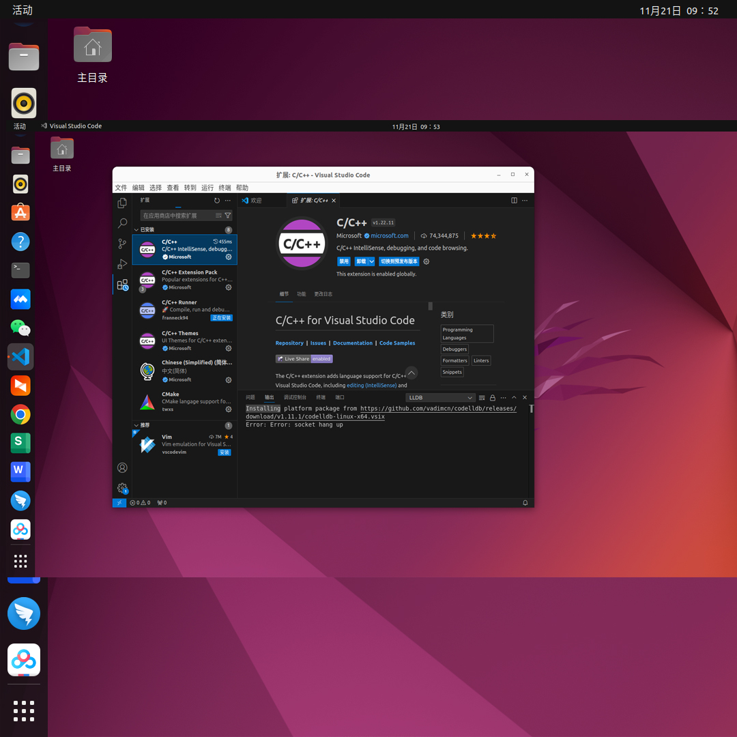The image size is (737, 737).
Task: Launch the Terminal from the dock
Action: coord(20,270)
